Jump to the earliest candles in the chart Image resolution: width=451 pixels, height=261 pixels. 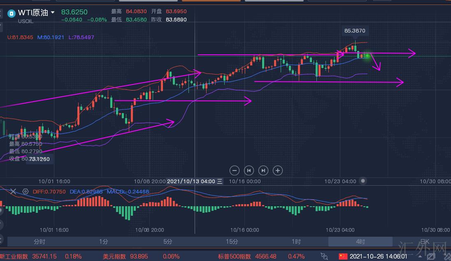click(x=249, y=170)
